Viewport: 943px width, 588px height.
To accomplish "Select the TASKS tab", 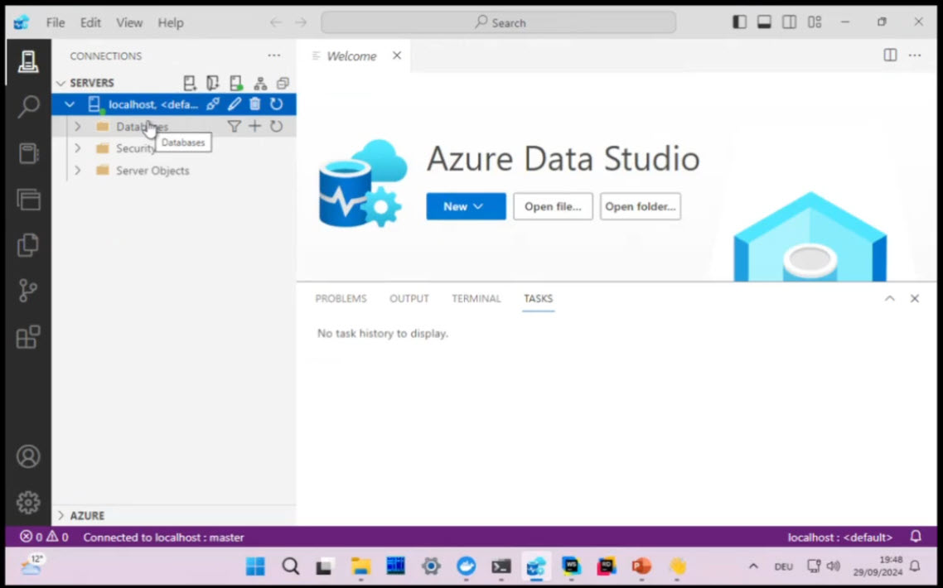I will (x=539, y=298).
